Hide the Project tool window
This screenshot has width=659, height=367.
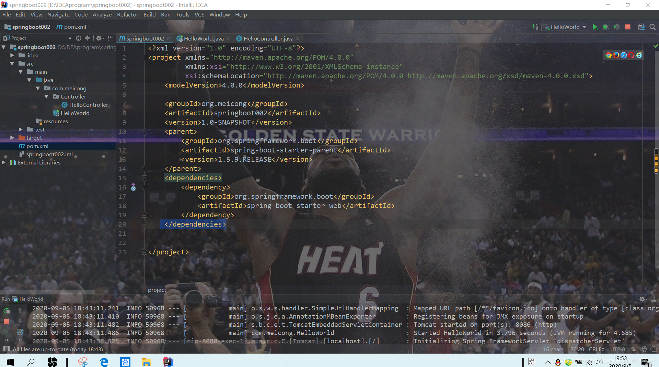pyautogui.click(x=110, y=38)
